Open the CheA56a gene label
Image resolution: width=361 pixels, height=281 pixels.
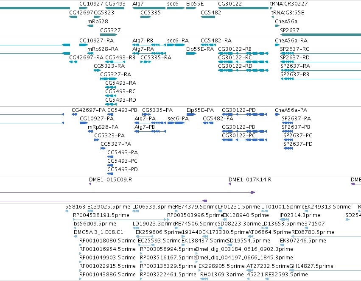tap(286, 22)
